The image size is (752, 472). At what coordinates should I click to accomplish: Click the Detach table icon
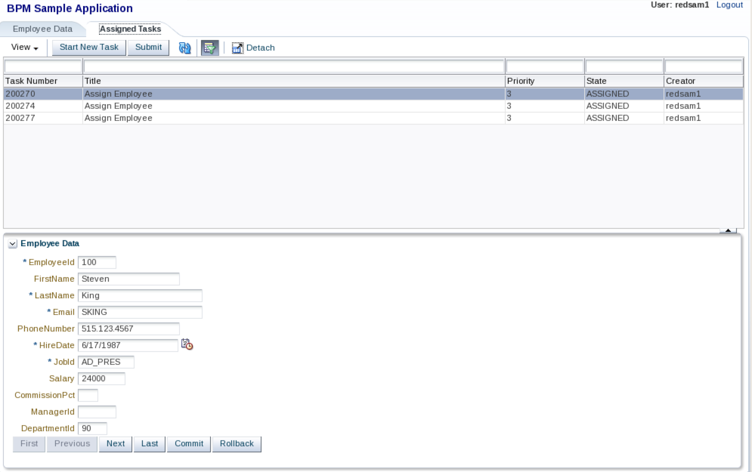tap(237, 48)
